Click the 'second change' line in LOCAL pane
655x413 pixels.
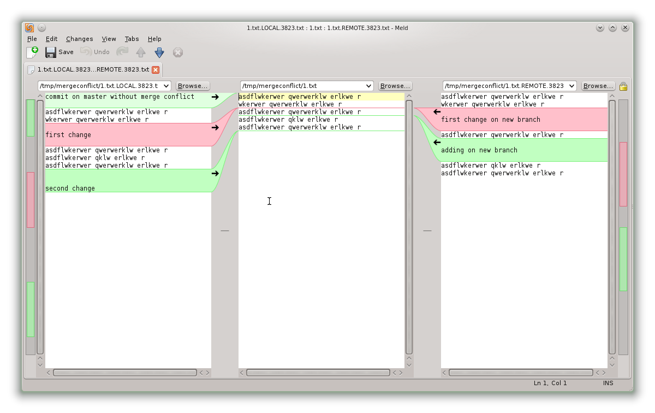(70, 188)
